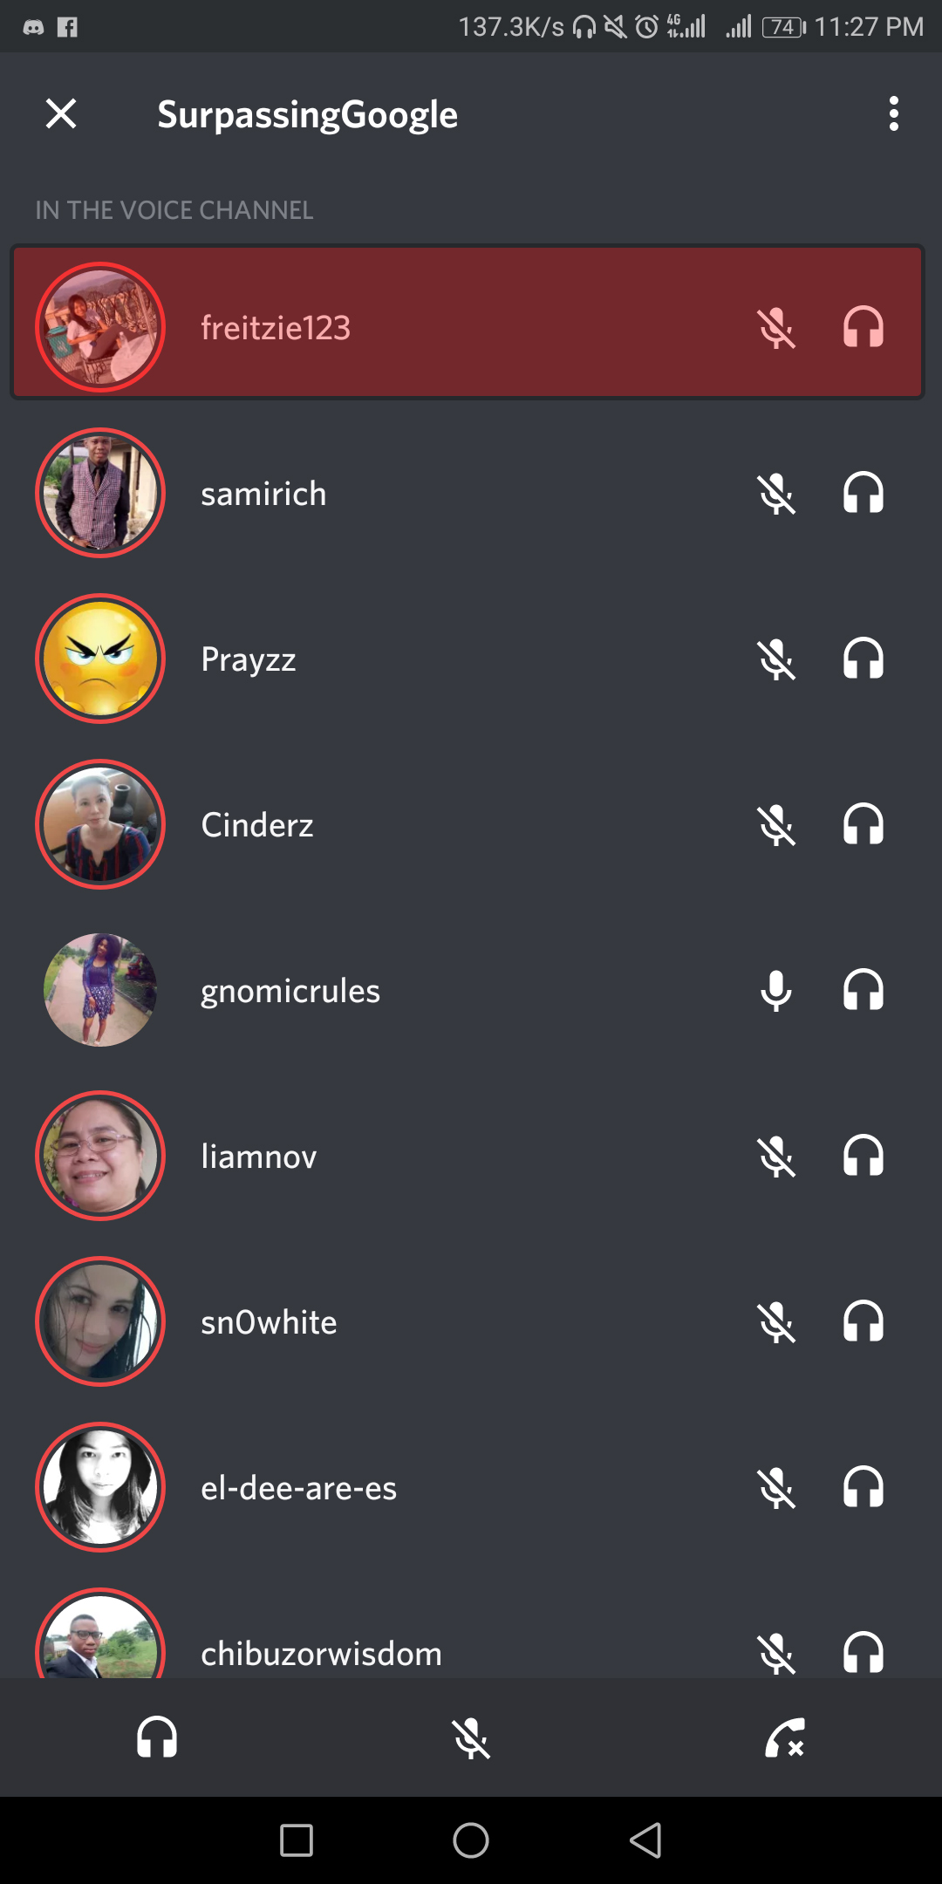Tap the muted mic icon beside sn0white

pos(775,1322)
